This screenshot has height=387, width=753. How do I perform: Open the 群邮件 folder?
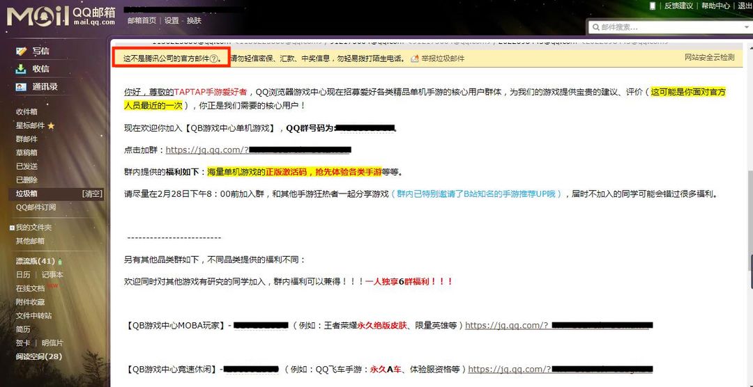26,139
